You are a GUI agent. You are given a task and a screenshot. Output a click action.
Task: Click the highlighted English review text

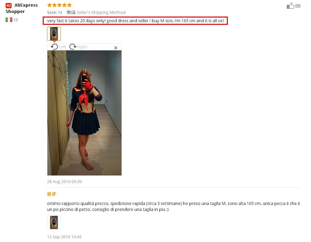coord(135,21)
